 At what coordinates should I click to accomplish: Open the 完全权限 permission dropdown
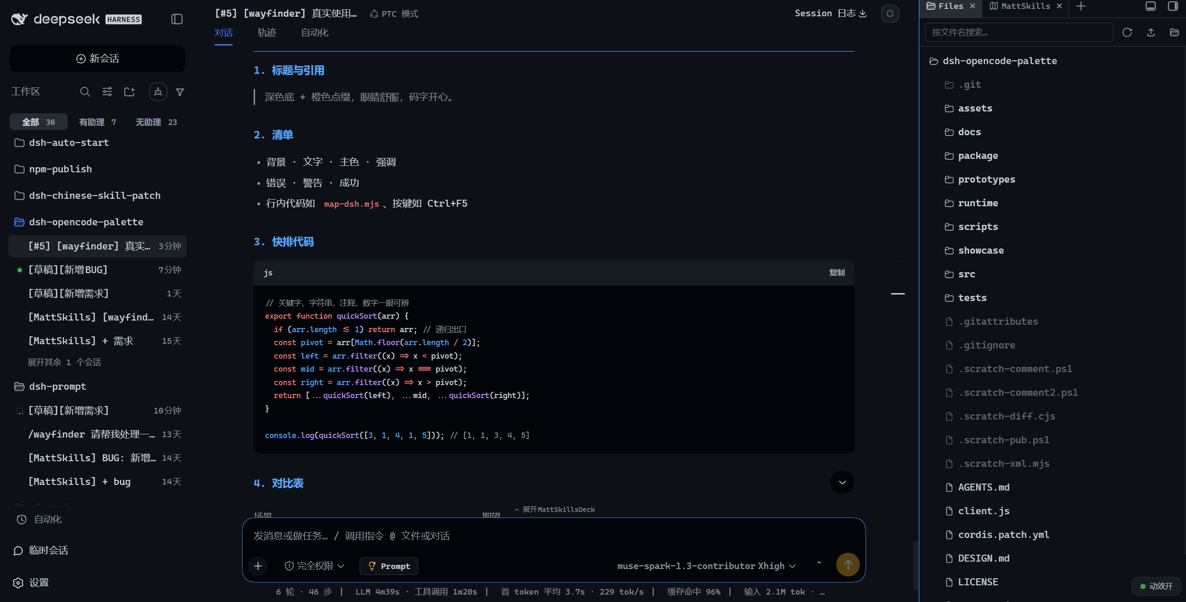pos(315,566)
